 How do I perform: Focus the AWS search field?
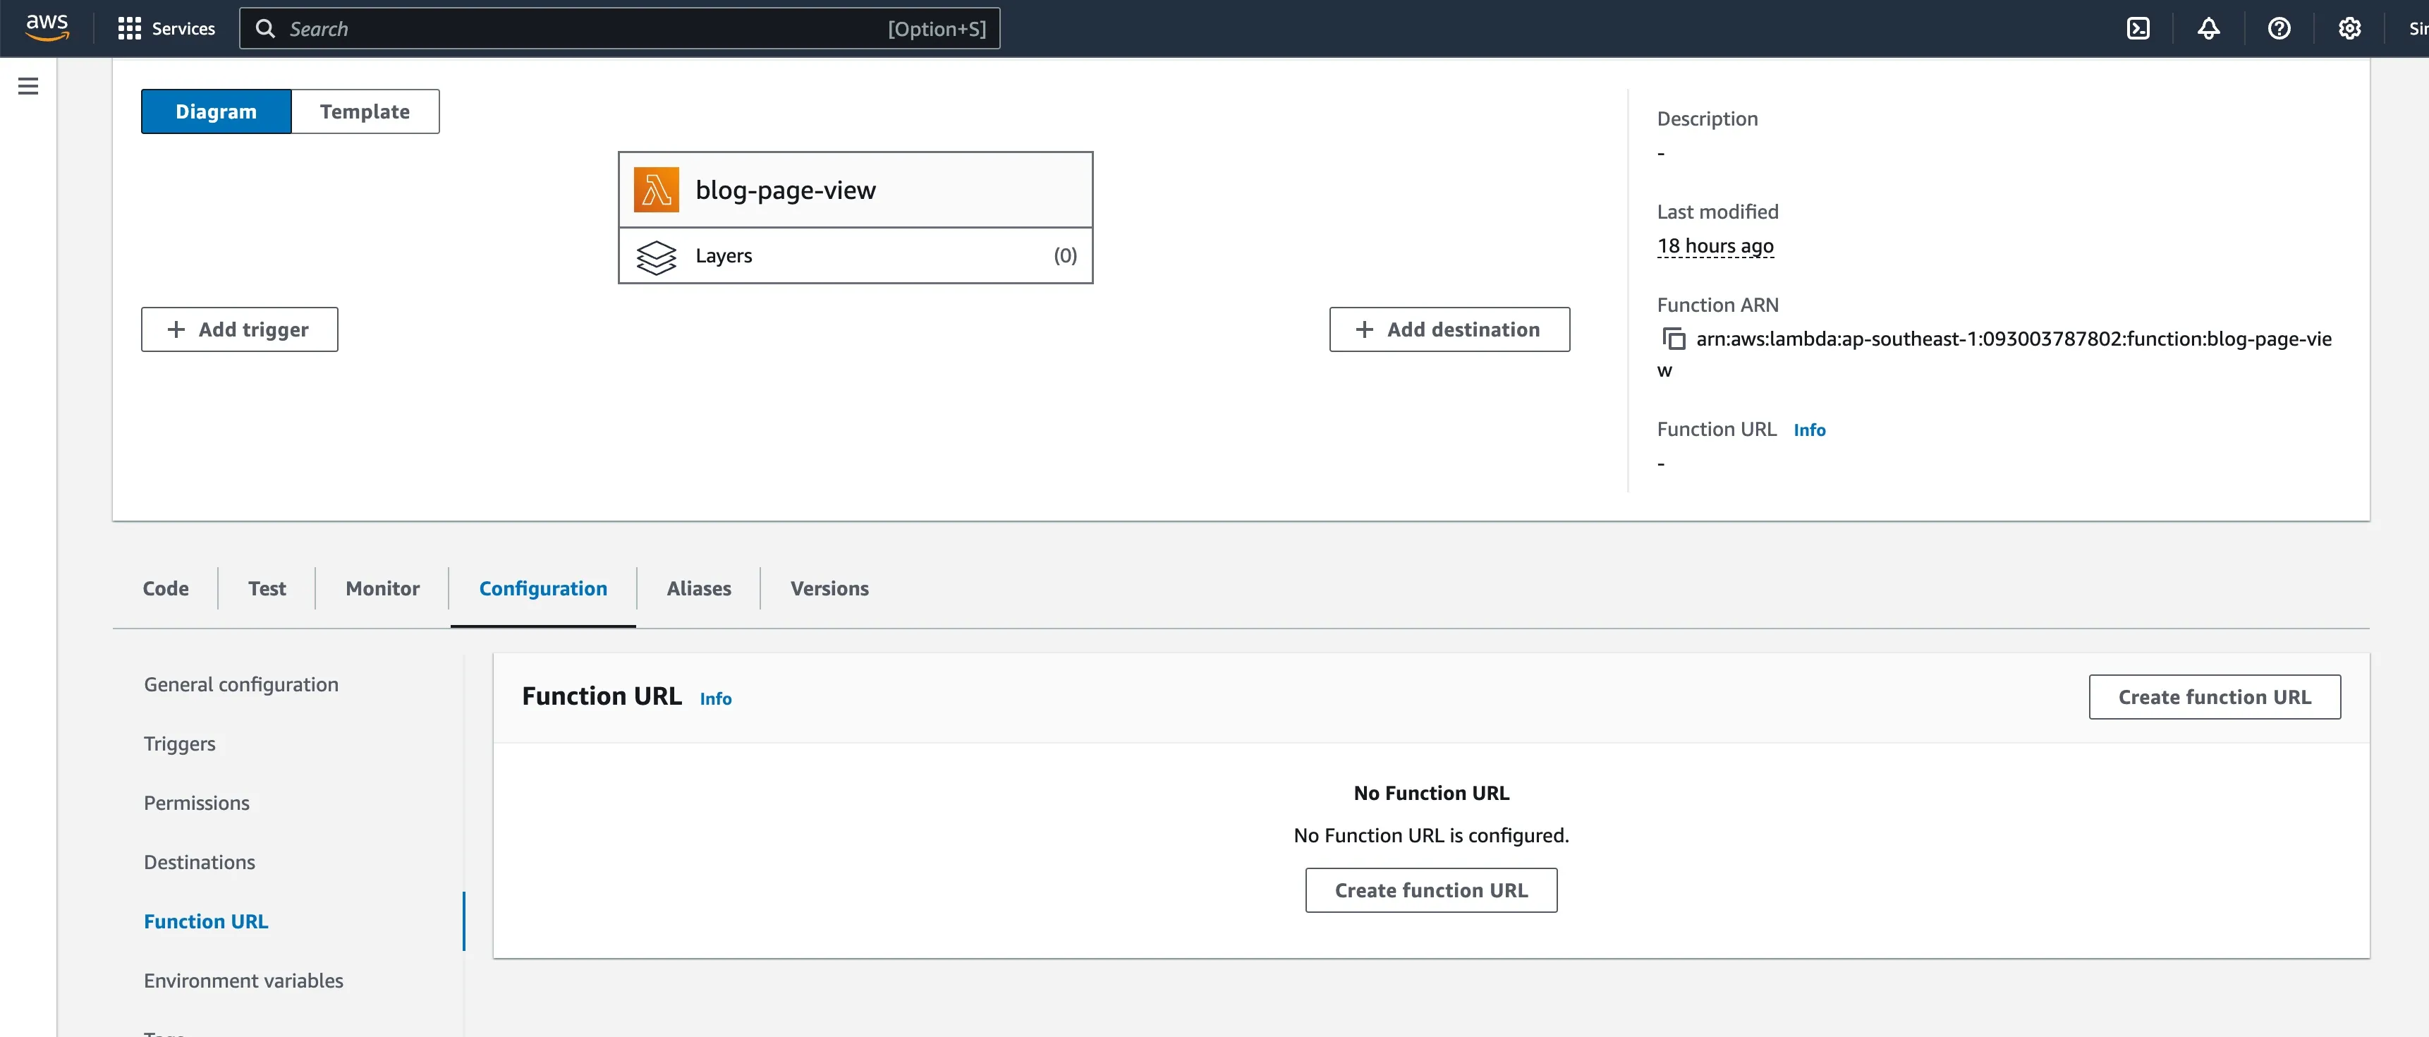coord(585,28)
